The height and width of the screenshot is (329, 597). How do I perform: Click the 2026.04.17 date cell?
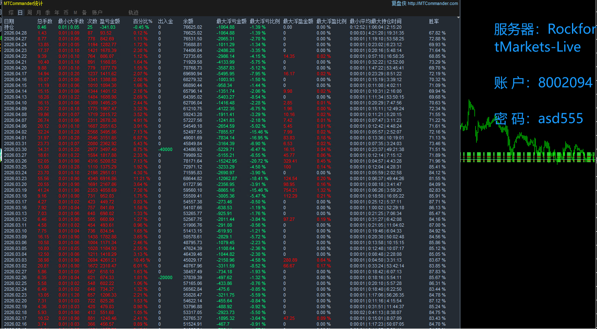coord(15,74)
